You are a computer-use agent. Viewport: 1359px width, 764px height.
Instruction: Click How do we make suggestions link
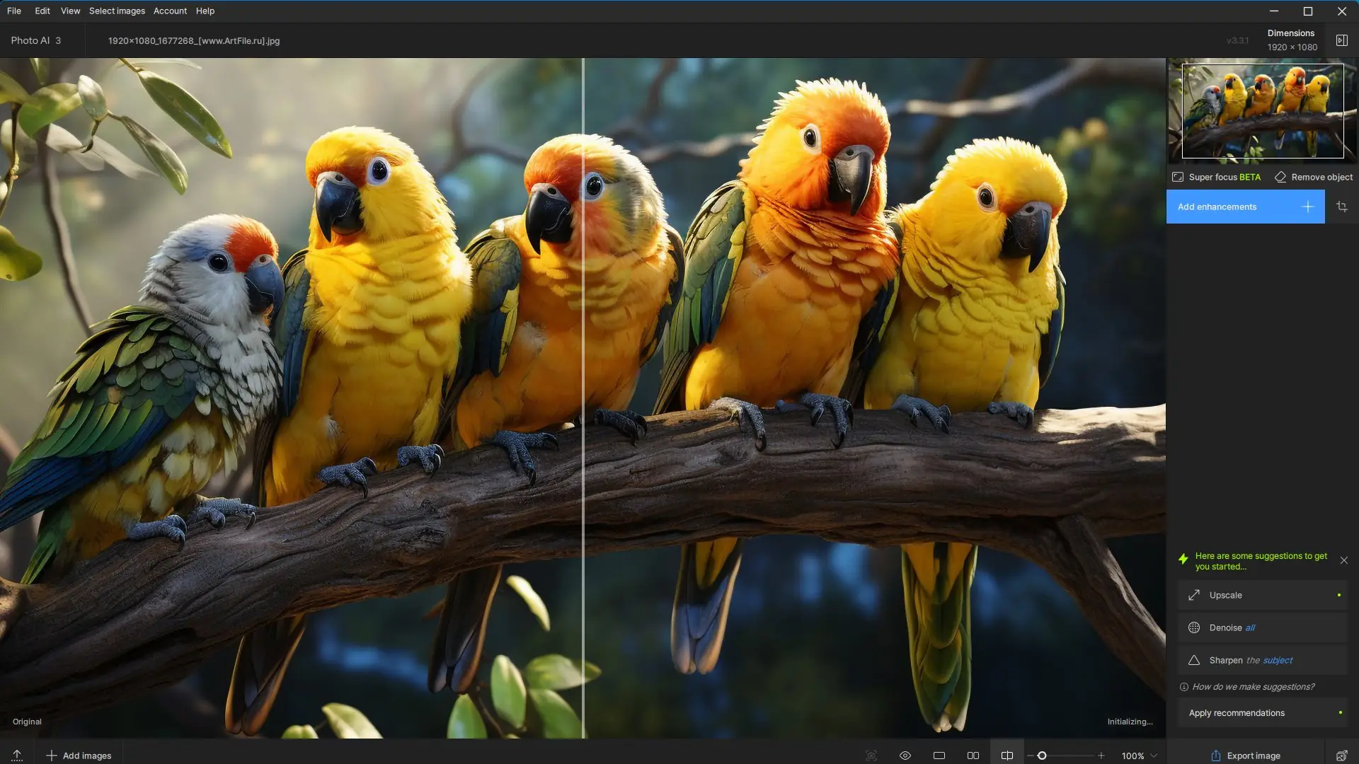1253,686
